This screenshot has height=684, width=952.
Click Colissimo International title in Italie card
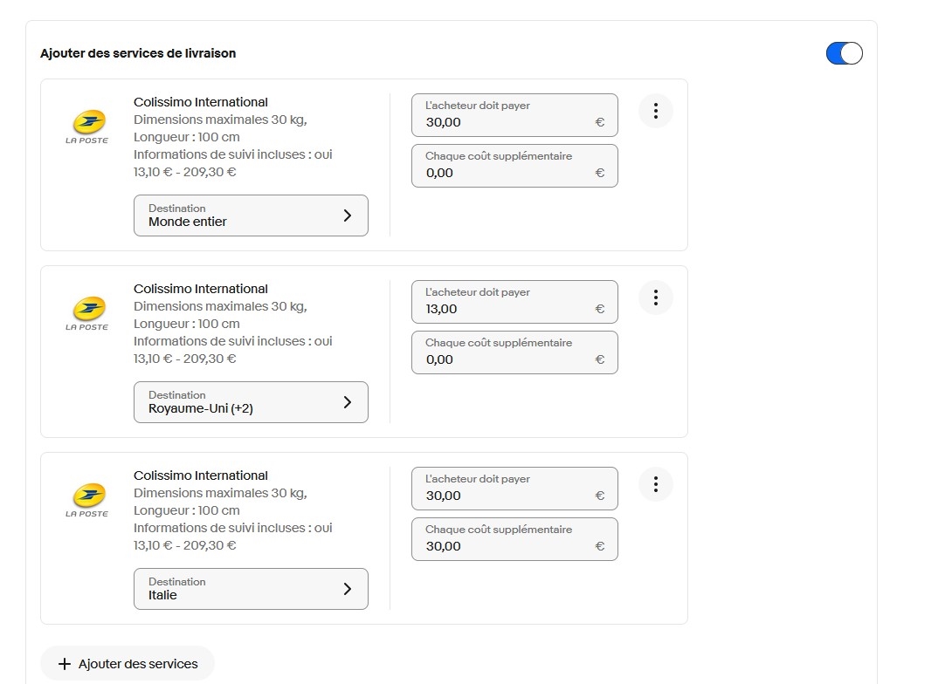pos(201,475)
